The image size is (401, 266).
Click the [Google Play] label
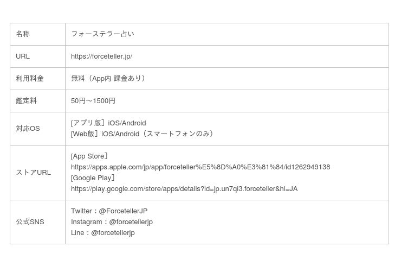pyautogui.click(x=93, y=178)
